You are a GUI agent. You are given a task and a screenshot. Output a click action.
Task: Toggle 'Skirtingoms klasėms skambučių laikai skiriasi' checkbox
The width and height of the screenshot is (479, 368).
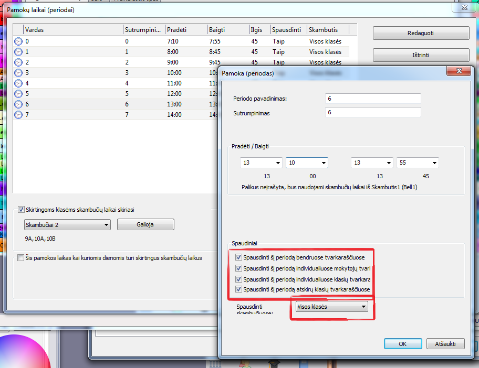pyautogui.click(x=21, y=210)
